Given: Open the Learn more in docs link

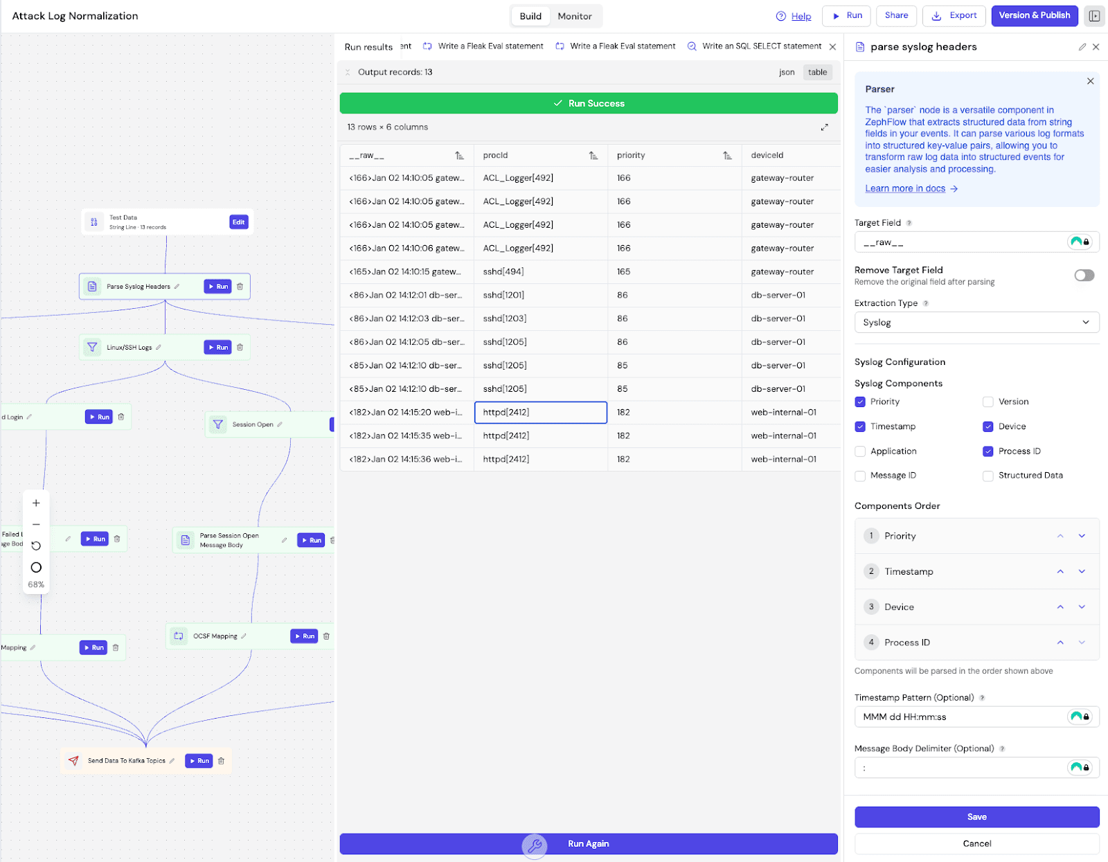Looking at the screenshot, I should (905, 188).
